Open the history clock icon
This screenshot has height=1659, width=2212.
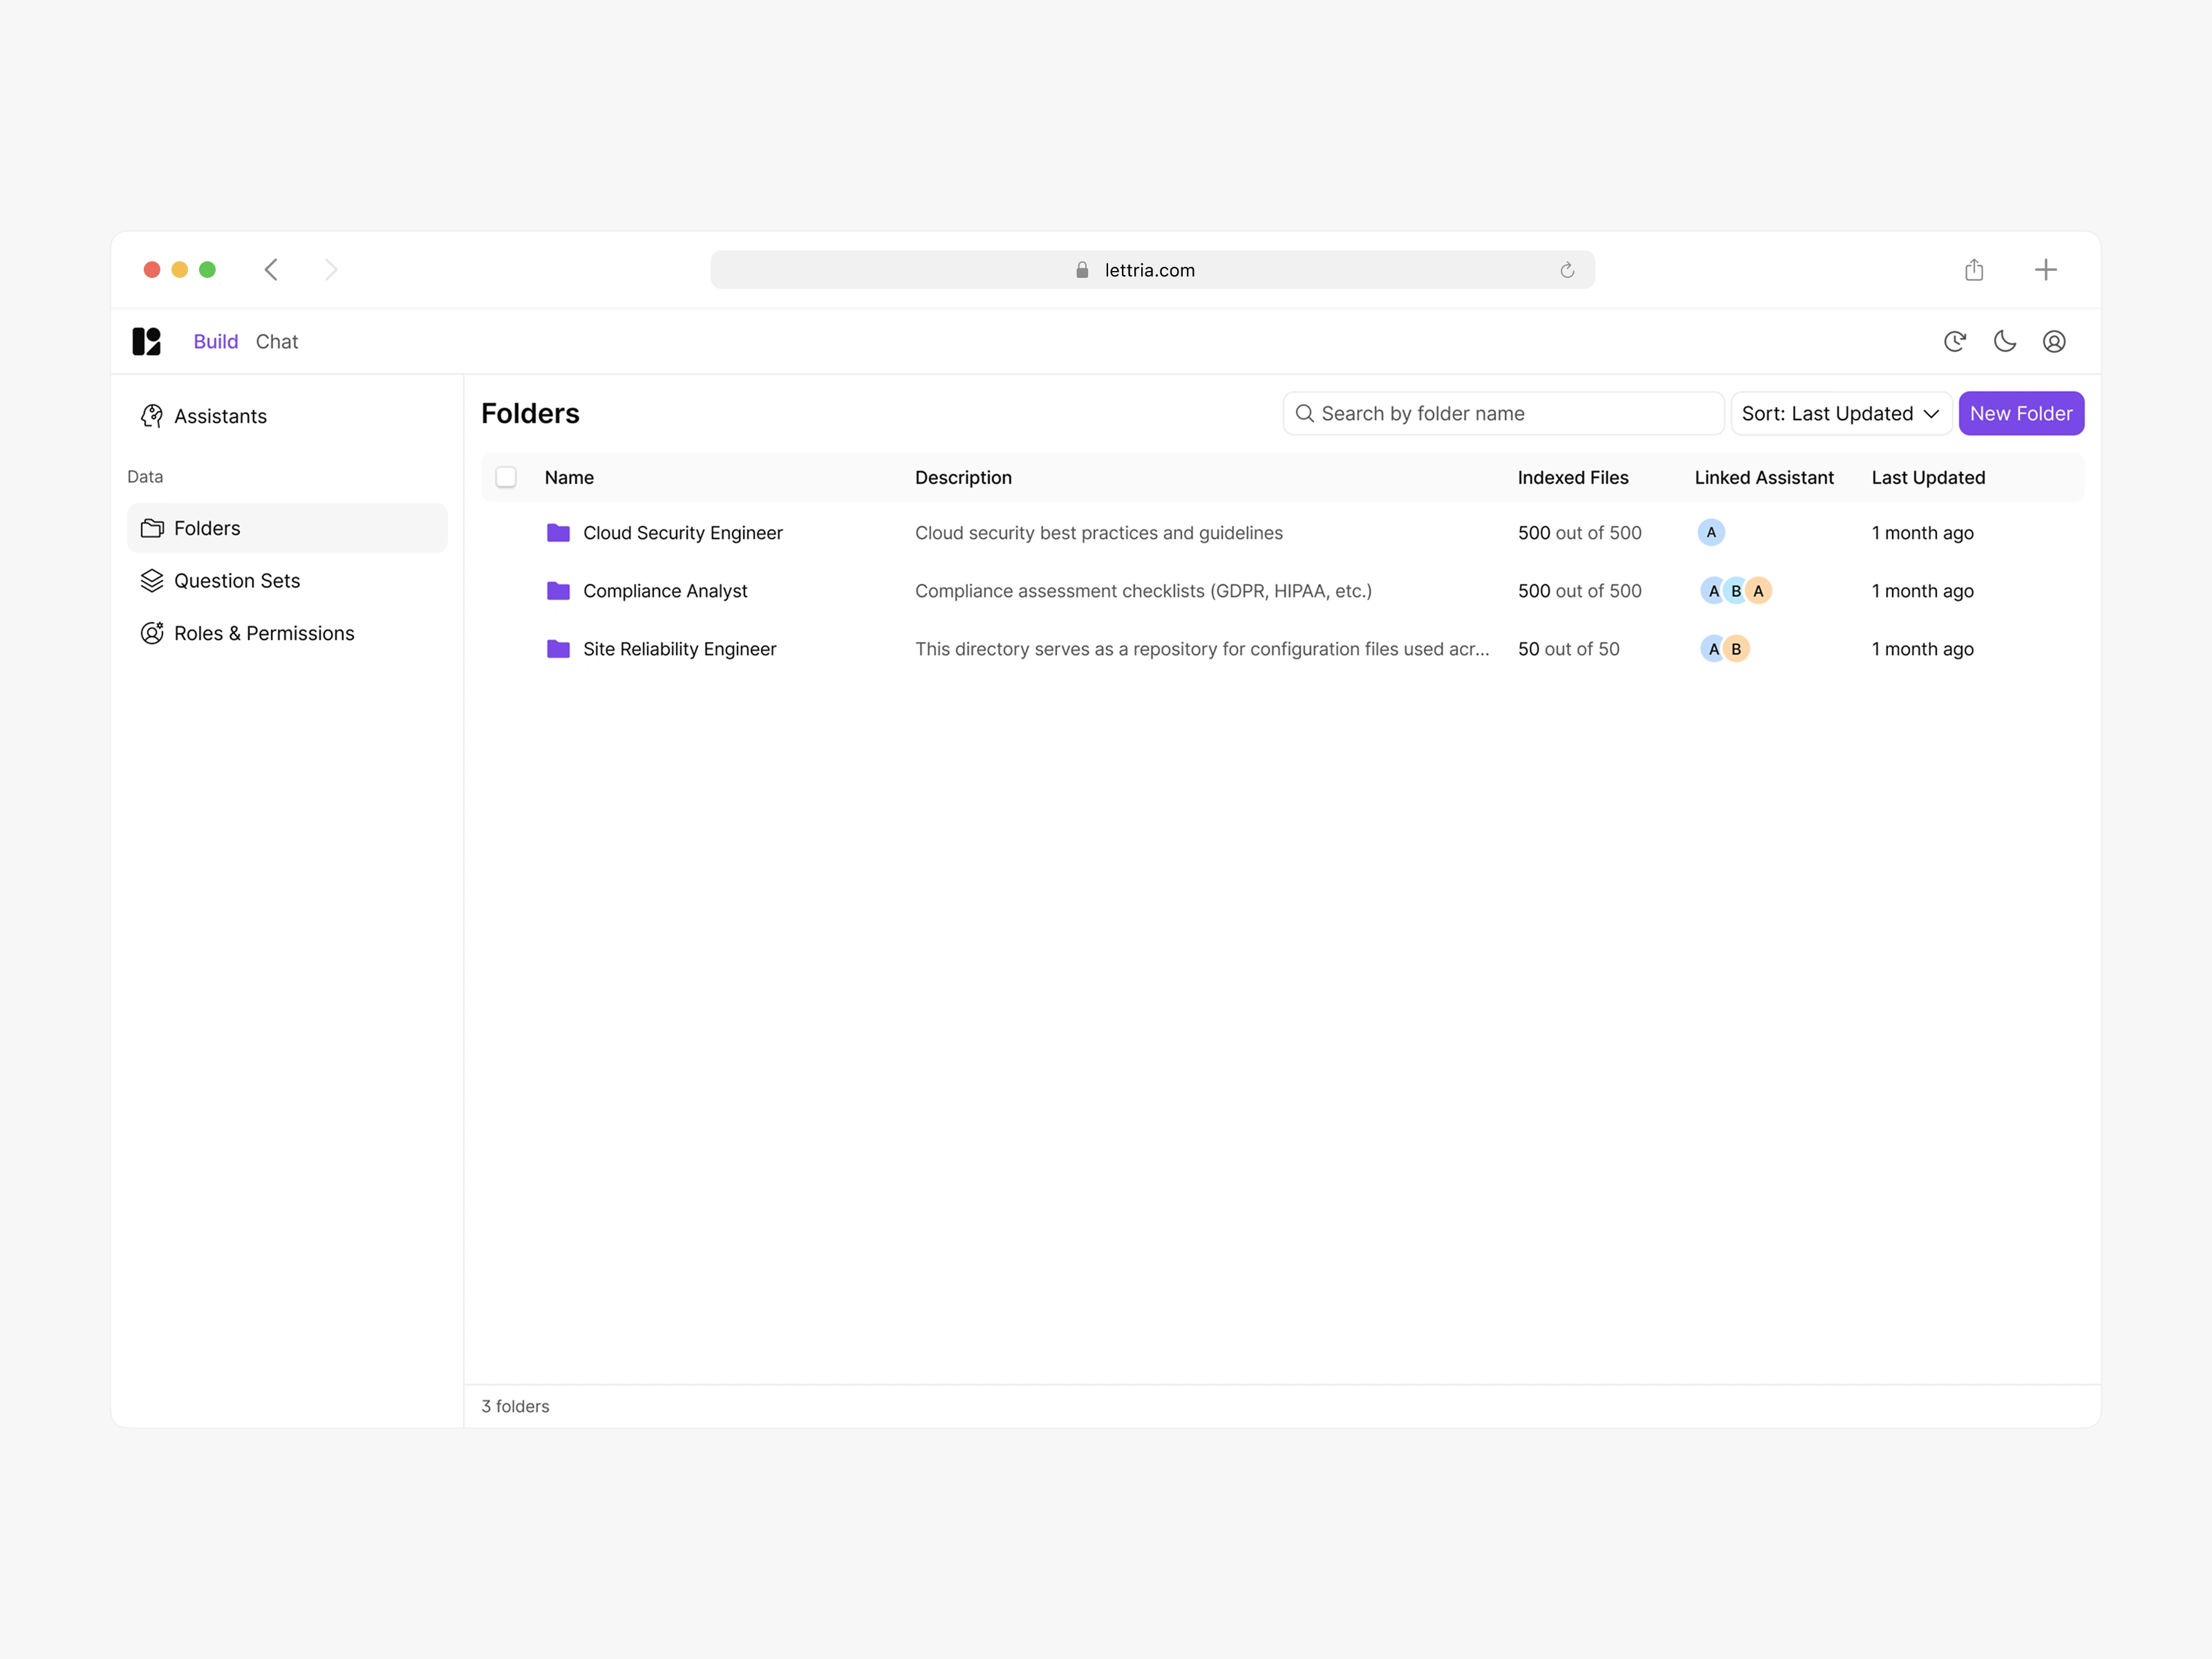[1954, 341]
